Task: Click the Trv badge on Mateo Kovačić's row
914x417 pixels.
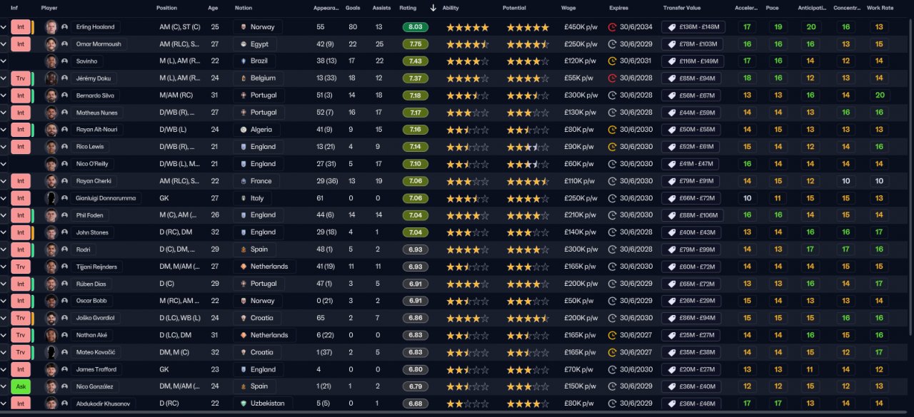Action: tap(21, 352)
